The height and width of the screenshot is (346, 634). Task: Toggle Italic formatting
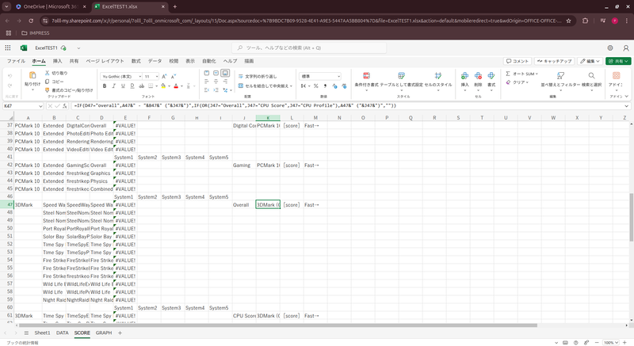tap(113, 86)
